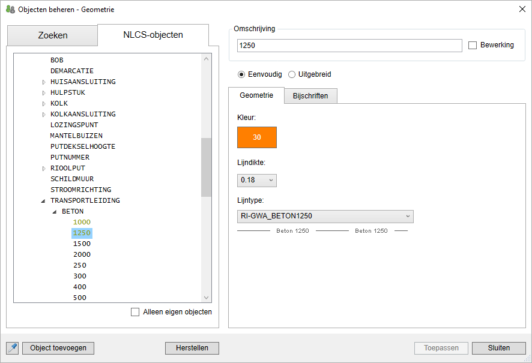Select the Uitgebreid radio option
Image resolution: width=532 pixels, height=363 pixels.
pos(292,74)
